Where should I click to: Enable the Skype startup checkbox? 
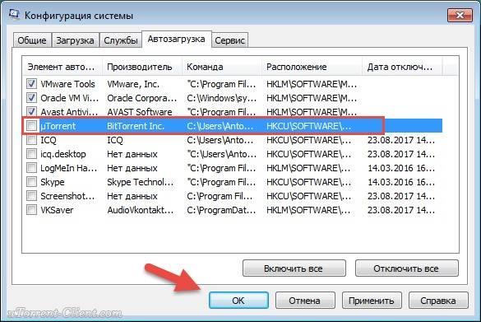pos(31,181)
